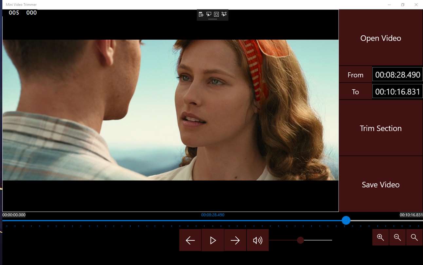The image size is (423, 265).
Task: Play the video
Action: [213, 240]
